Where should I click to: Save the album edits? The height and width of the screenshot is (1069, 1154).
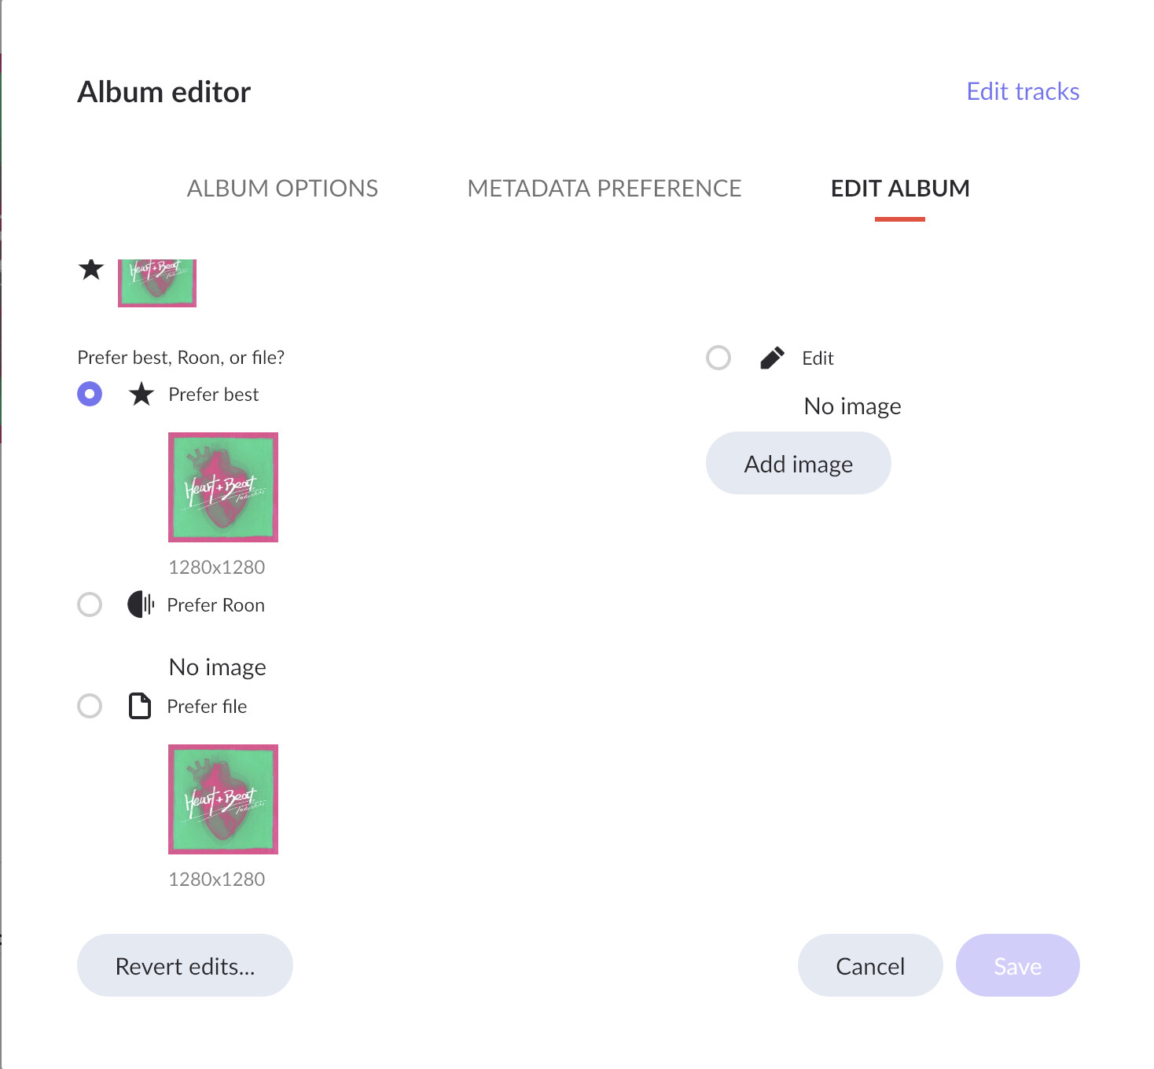click(x=1017, y=965)
